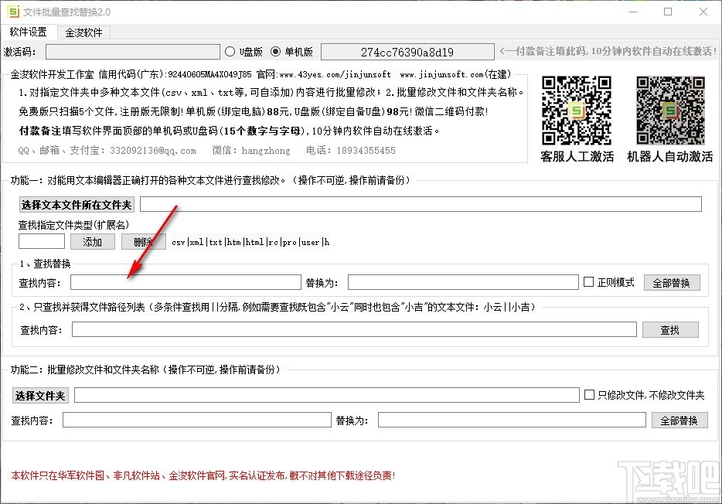
Task: Click the 机器人自动激活 QR code
Action: (x=670, y=111)
